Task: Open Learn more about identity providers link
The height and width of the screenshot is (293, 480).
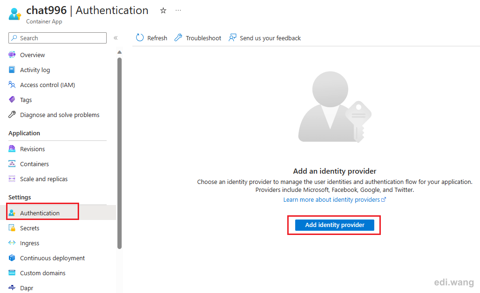Action: pyautogui.click(x=335, y=199)
